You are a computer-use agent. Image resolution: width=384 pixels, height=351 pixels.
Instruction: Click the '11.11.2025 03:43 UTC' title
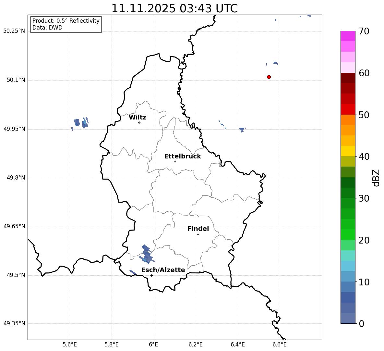click(174, 8)
